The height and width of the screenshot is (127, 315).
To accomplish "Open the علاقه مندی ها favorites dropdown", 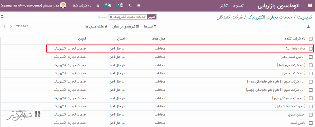I will 96,26.
